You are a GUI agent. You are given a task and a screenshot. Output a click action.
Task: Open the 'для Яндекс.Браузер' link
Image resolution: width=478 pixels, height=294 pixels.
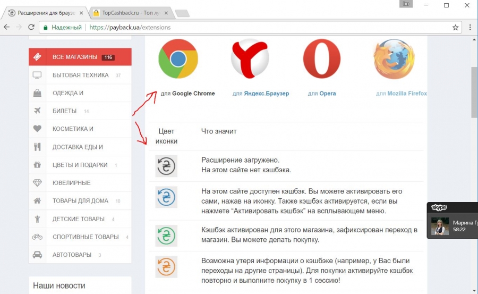point(261,94)
